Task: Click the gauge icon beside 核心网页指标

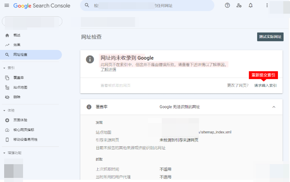Action: click(7, 130)
